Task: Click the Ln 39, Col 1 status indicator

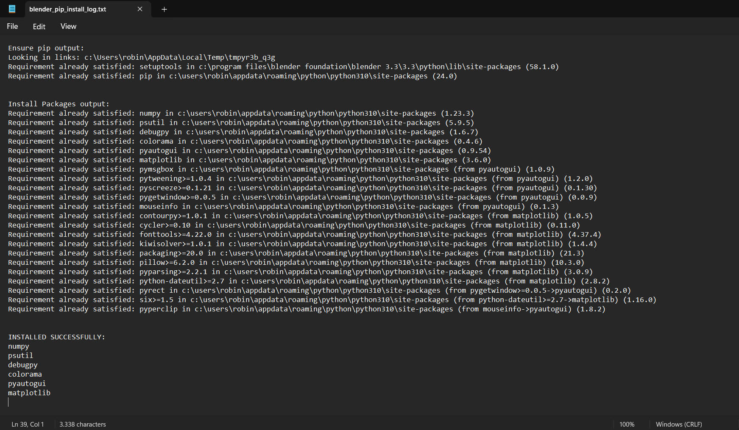Action: [x=28, y=424]
